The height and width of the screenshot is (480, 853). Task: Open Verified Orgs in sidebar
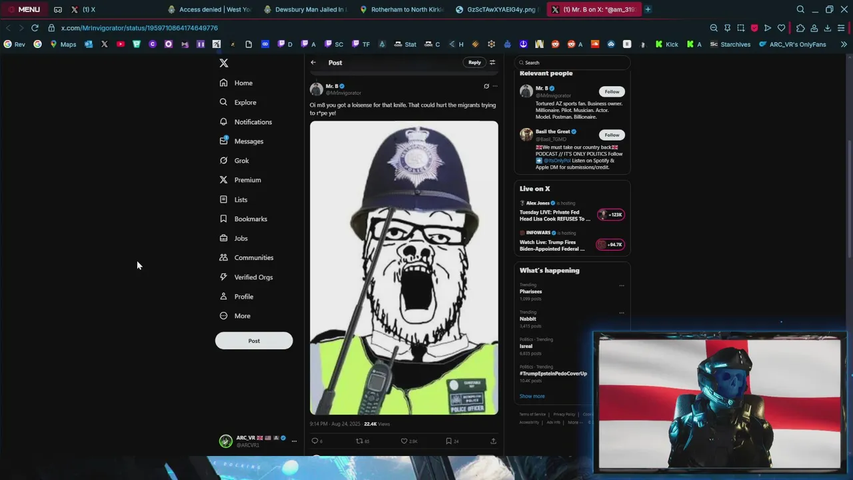point(246,277)
